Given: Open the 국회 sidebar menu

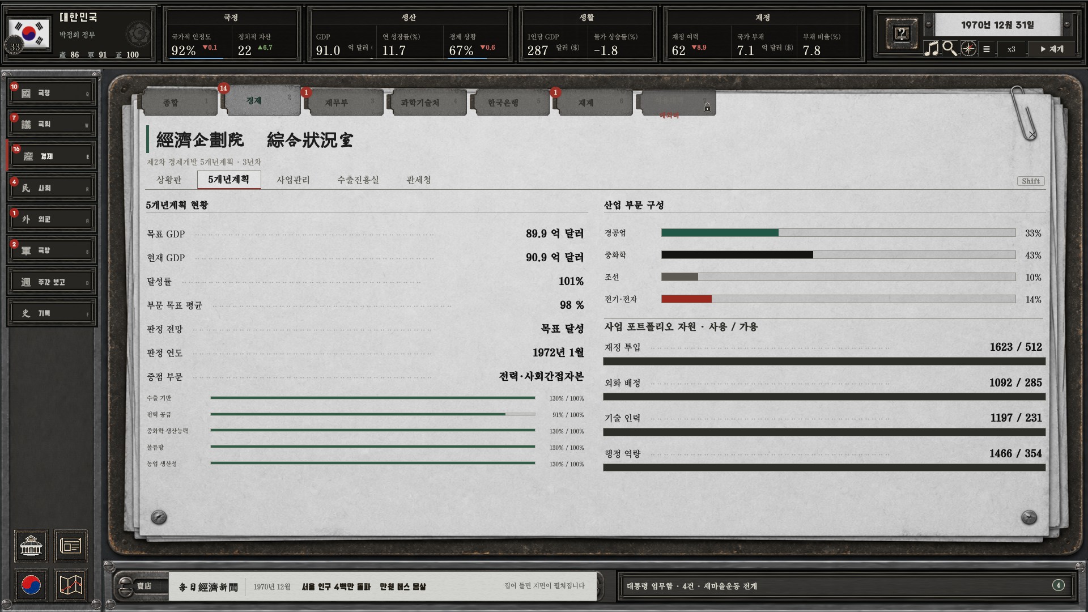Looking at the screenshot, I should 52,124.
